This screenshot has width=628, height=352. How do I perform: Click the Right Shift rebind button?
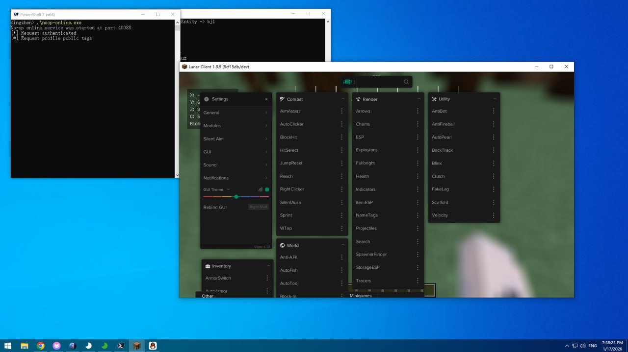[x=259, y=207]
